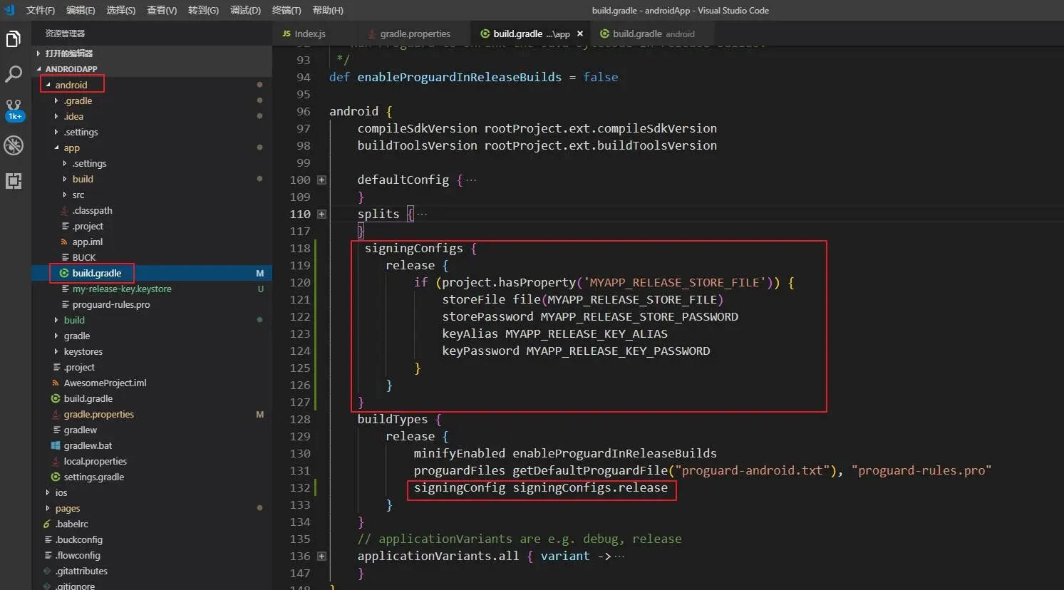Open the Explorer view in activity bar

pos(14,40)
